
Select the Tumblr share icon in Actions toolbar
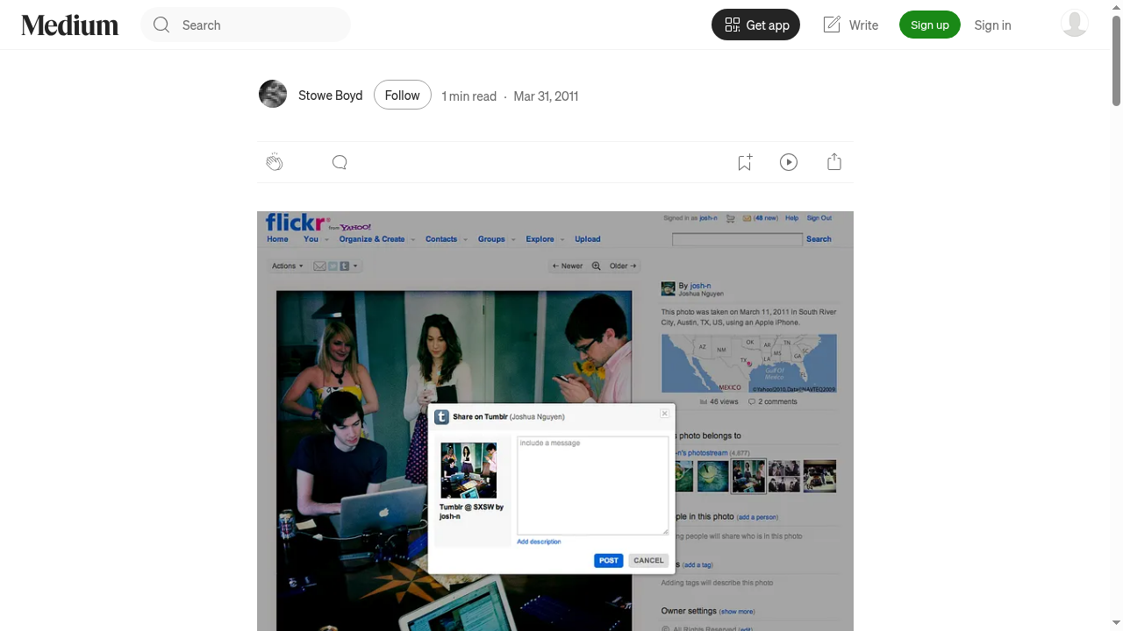tap(343, 266)
